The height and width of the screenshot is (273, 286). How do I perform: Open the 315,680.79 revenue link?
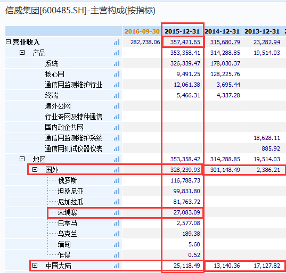point(225,42)
